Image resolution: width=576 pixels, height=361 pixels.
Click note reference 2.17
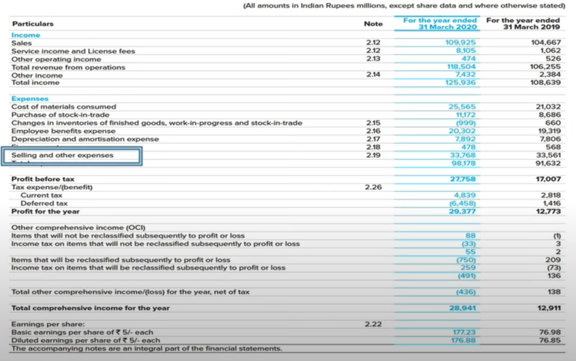(373, 139)
